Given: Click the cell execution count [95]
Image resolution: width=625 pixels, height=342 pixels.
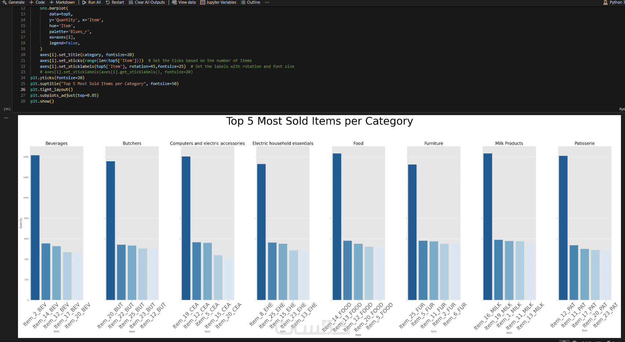Looking at the screenshot, I should (7, 109).
